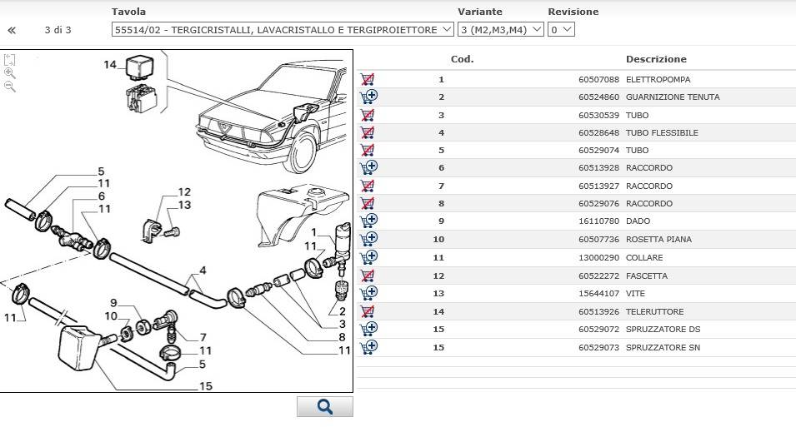Click callout number 4 in diagram
This screenshot has width=796, height=427.
(203, 271)
